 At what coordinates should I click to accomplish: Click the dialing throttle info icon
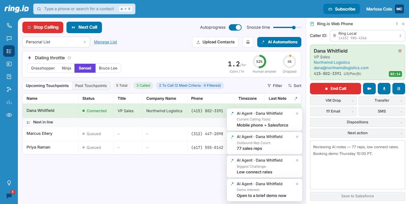(x=69, y=58)
